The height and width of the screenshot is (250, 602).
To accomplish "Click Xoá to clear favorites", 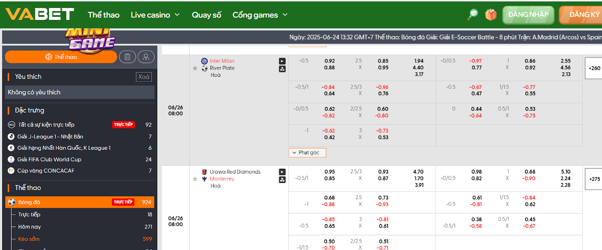I will 144,77.
